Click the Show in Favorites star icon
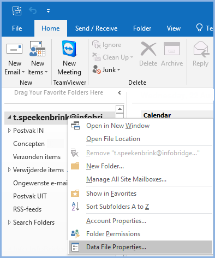 click(x=75, y=193)
